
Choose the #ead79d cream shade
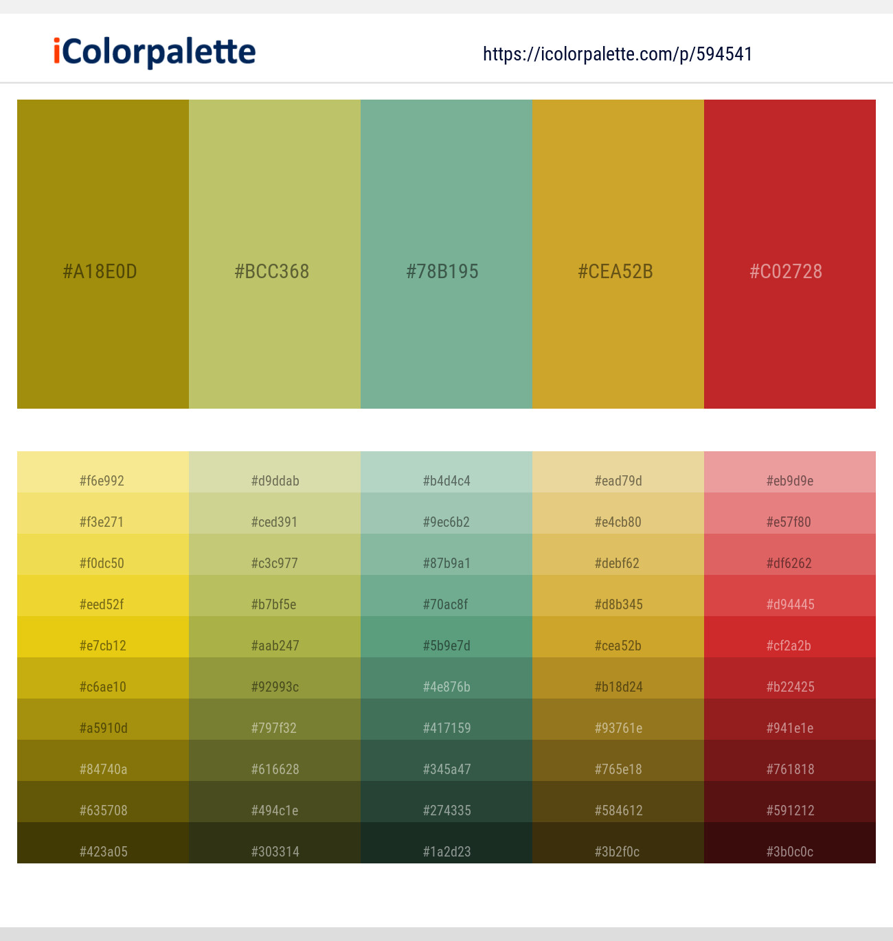click(x=618, y=472)
